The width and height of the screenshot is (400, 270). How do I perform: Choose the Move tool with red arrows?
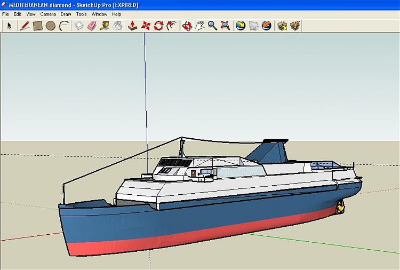[146, 26]
